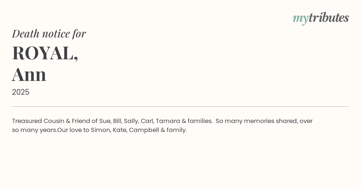The height and width of the screenshot is (189, 361).
Task: Click the phrase "So many memories shared"
Action: [256, 121]
